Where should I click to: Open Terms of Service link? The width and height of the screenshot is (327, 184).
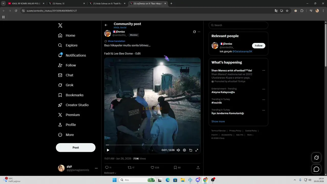(x=218, y=131)
